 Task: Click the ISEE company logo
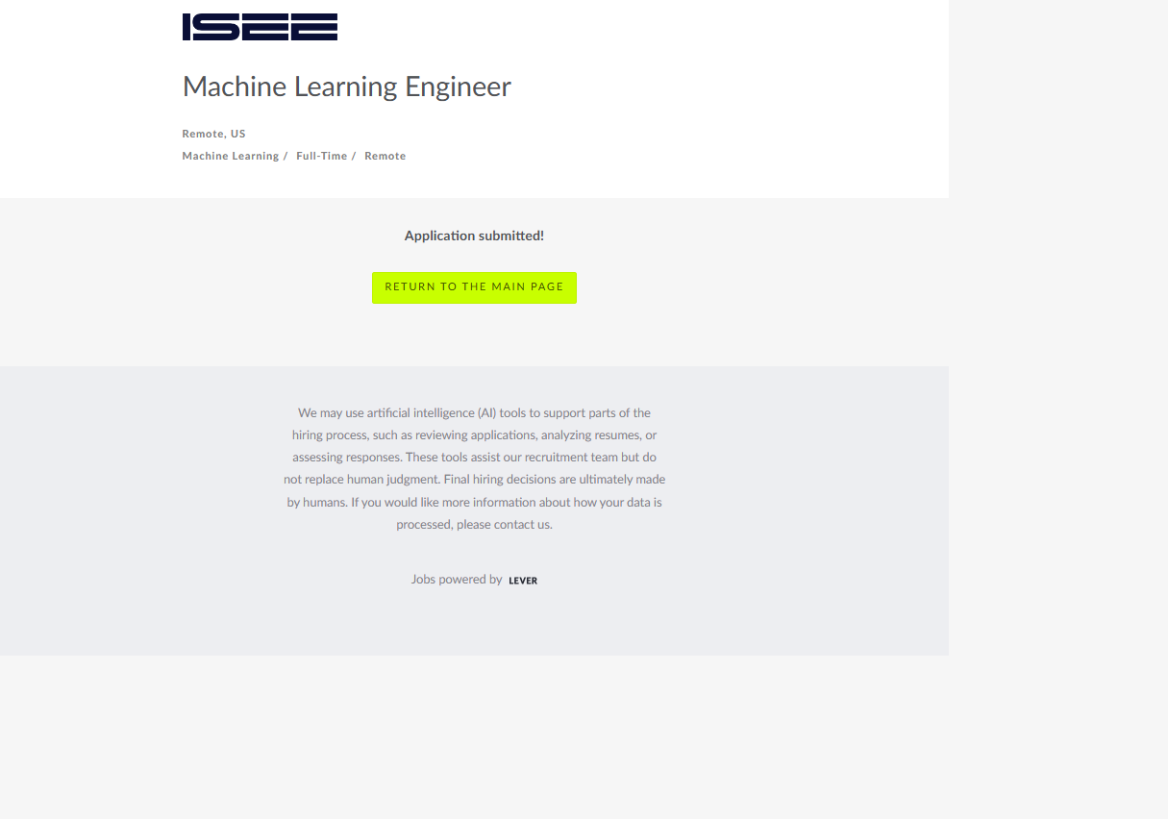tap(260, 27)
